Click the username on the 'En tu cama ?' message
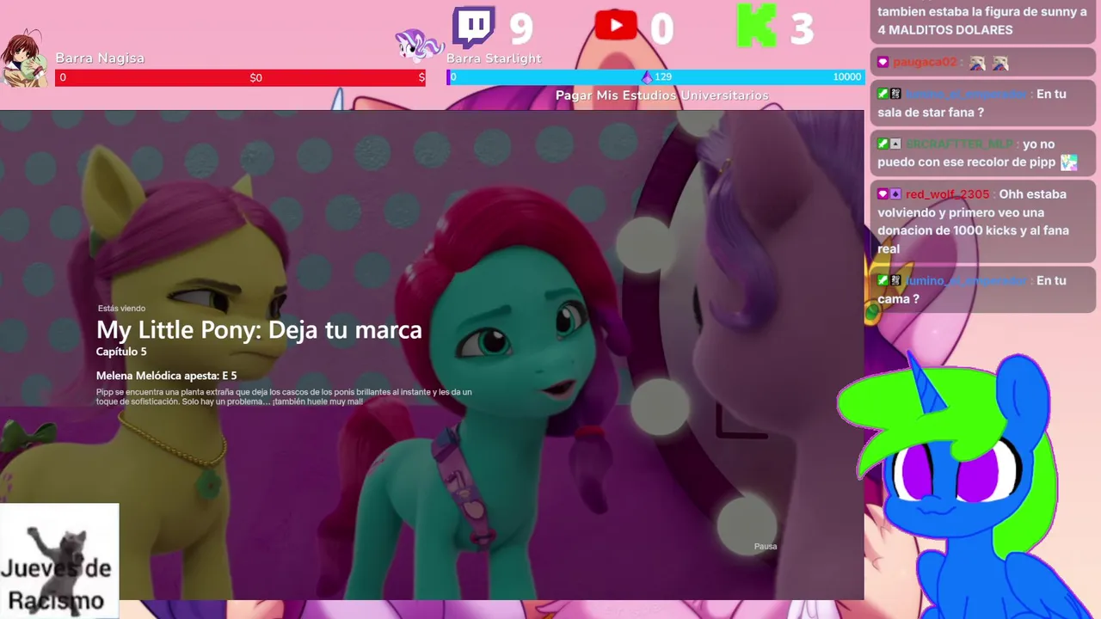Screen dimensions: 1101x619 966,281
